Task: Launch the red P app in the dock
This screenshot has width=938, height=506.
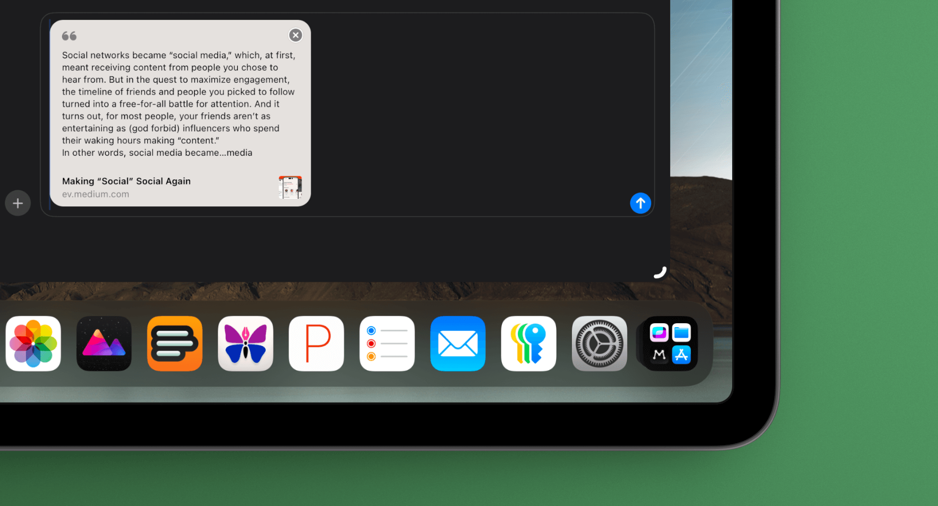Action: [x=316, y=344]
